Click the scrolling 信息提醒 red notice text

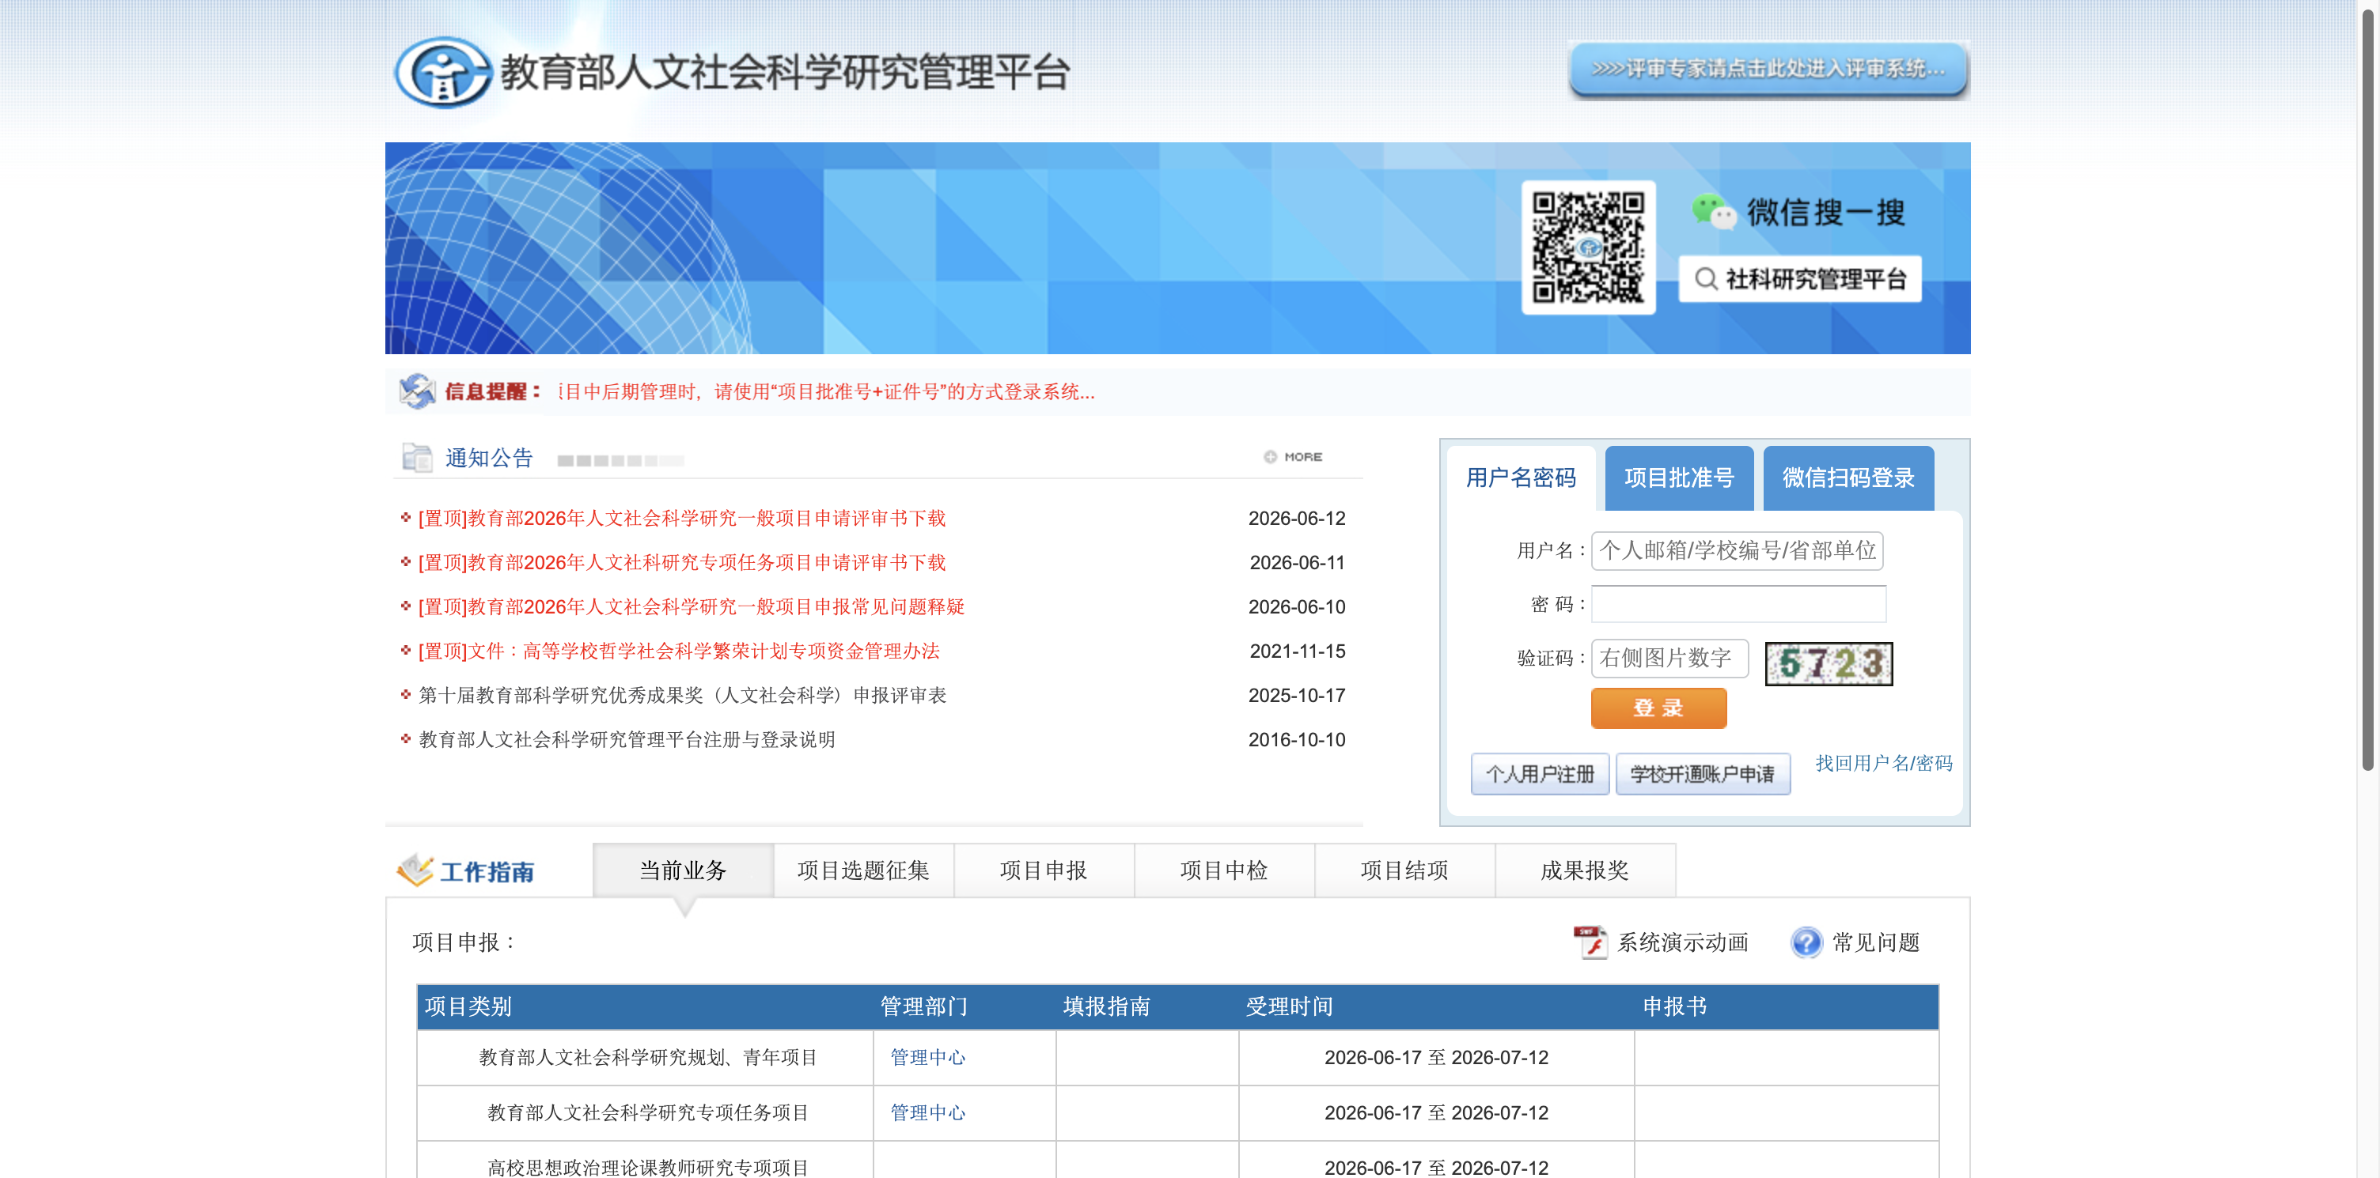point(826,391)
